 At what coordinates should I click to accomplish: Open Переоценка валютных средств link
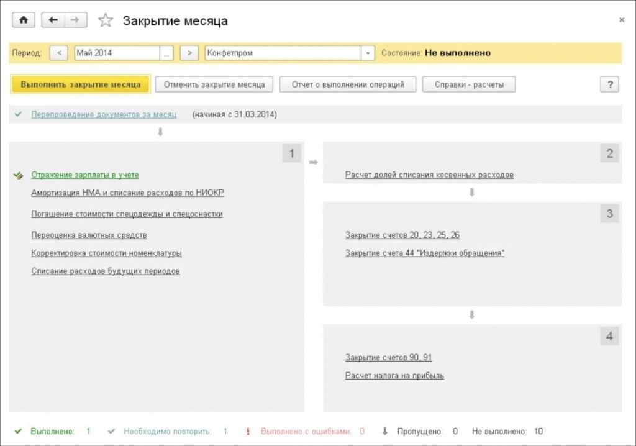[x=89, y=235]
